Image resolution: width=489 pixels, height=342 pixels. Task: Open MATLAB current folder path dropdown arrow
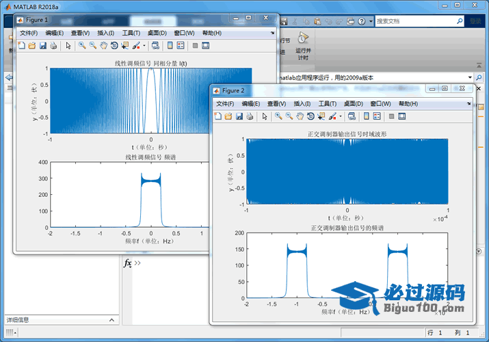click(470, 77)
